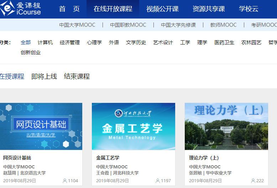
Task: Click 王会香 | 河北科技大学 instructor text
Action: pyautogui.click(x=117, y=173)
